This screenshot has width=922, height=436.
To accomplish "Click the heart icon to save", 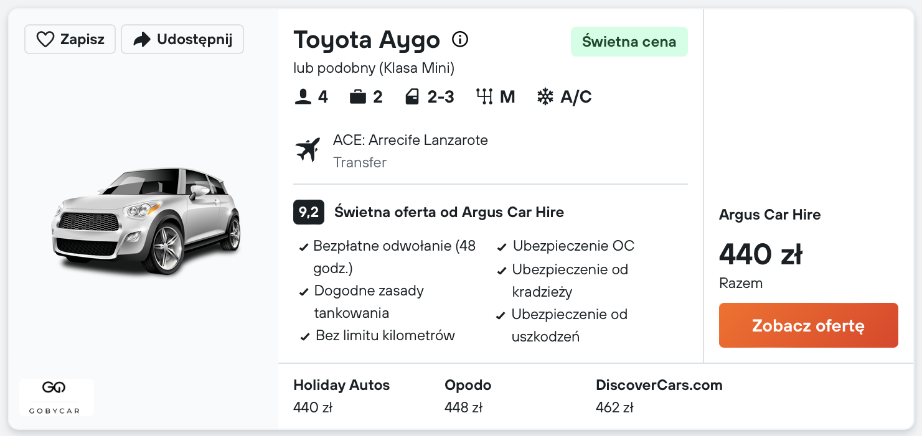I will [x=45, y=40].
